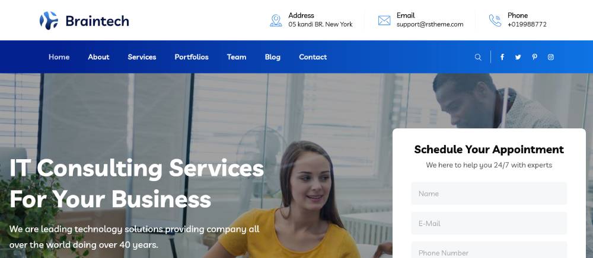
Task: Open the Services menu
Action: 142,57
